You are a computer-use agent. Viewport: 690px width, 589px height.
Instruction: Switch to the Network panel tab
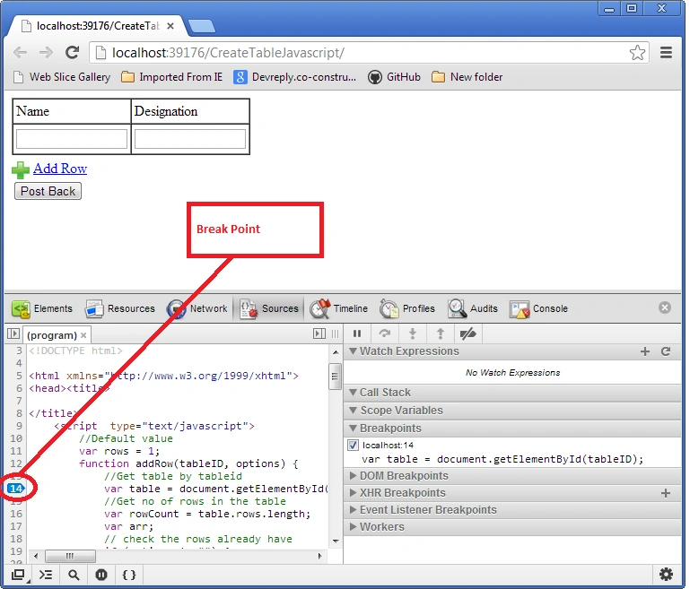pyautogui.click(x=197, y=308)
